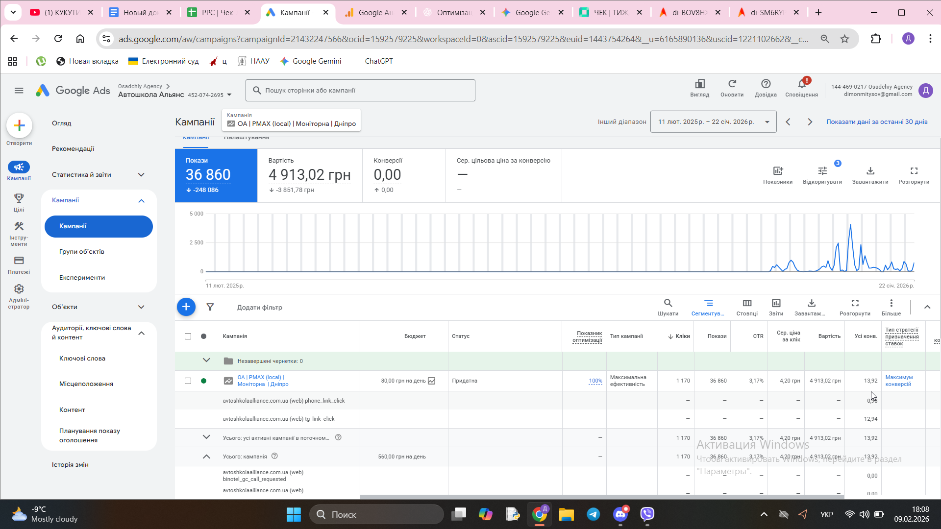Click the page or campaign search field
The image size is (941, 529).
[360, 91]
